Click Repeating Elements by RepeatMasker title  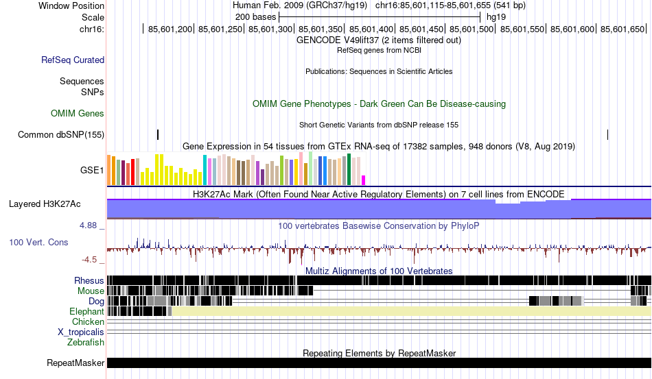pyautogui.click(x=379, y=353)
